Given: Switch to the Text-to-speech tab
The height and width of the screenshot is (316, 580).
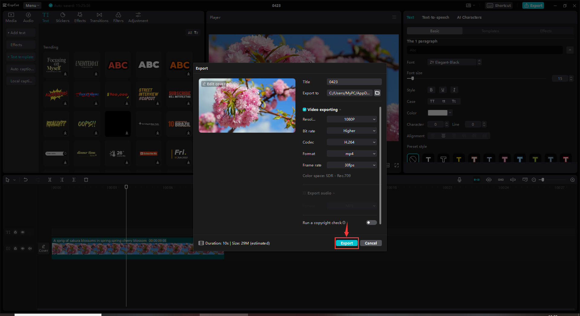Looking at the screenshot, I should pyautogui.click(x=435, y=17).
